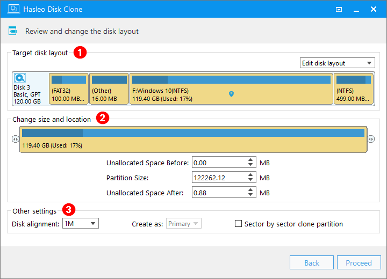Increase the Partition Size value
This screenshot has width=387, height=279.
[250, 175]
